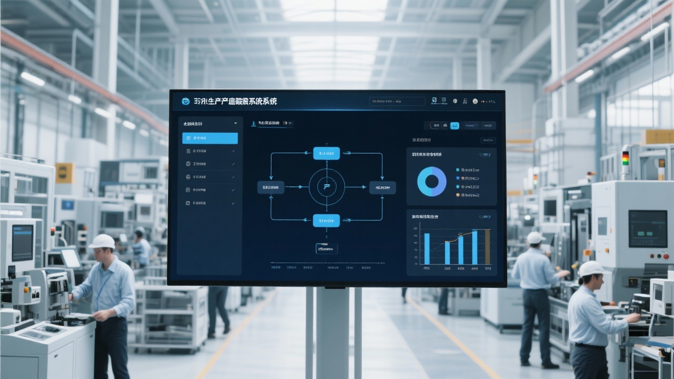Open the round user avatar at the header's right
Image resolution: width=674 pixels, height=379 pixels.
tap(475, 101)
